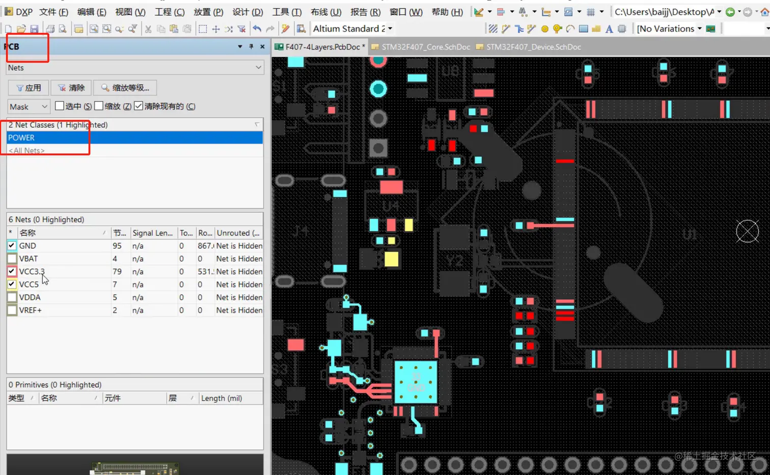Viewport: 770px width, 475px height.
Task: Uncheck the GND net checkbox
Action: [x=12, y=246]
